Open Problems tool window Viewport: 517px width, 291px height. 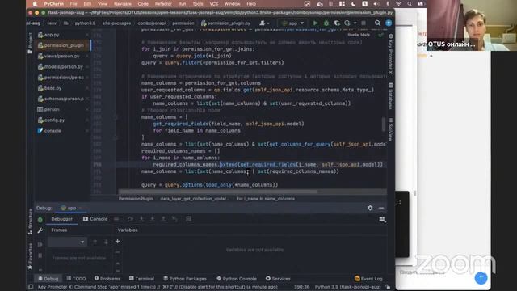[107, 279]
